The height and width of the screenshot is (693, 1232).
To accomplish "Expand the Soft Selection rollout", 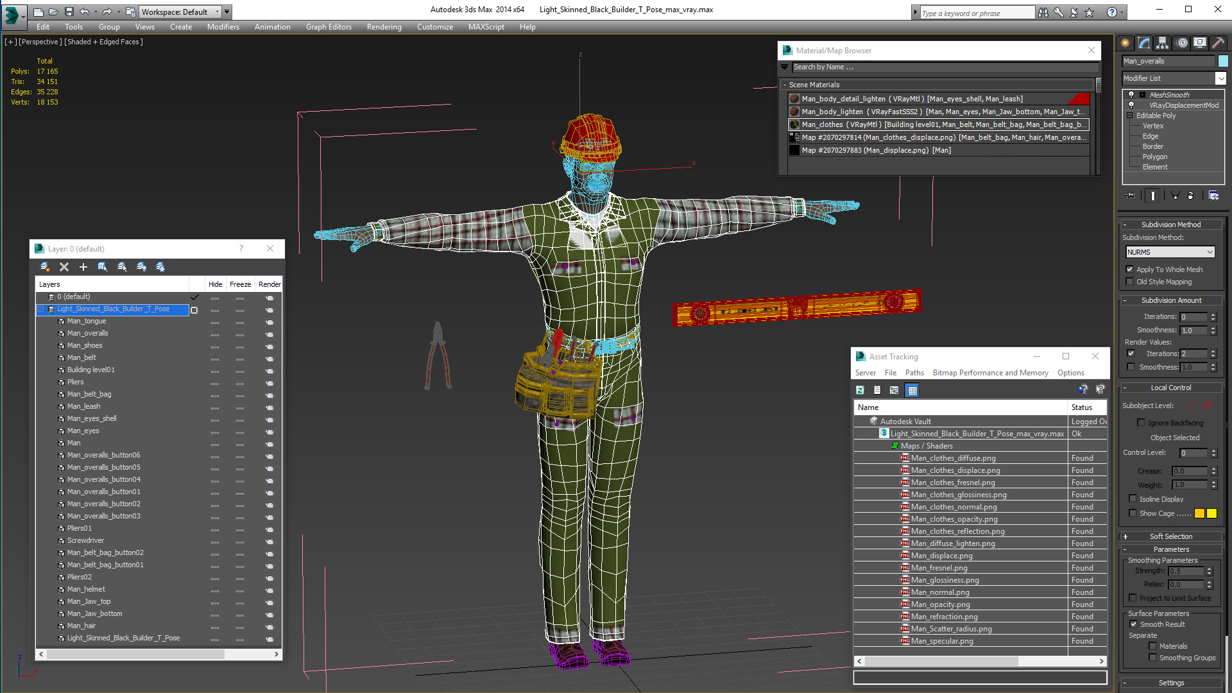I will (x=1171, y=536).
